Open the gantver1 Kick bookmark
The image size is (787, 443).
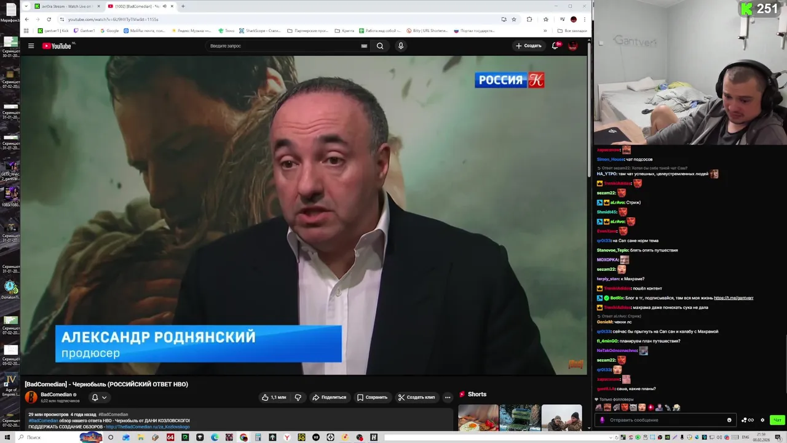click(53, 30)
